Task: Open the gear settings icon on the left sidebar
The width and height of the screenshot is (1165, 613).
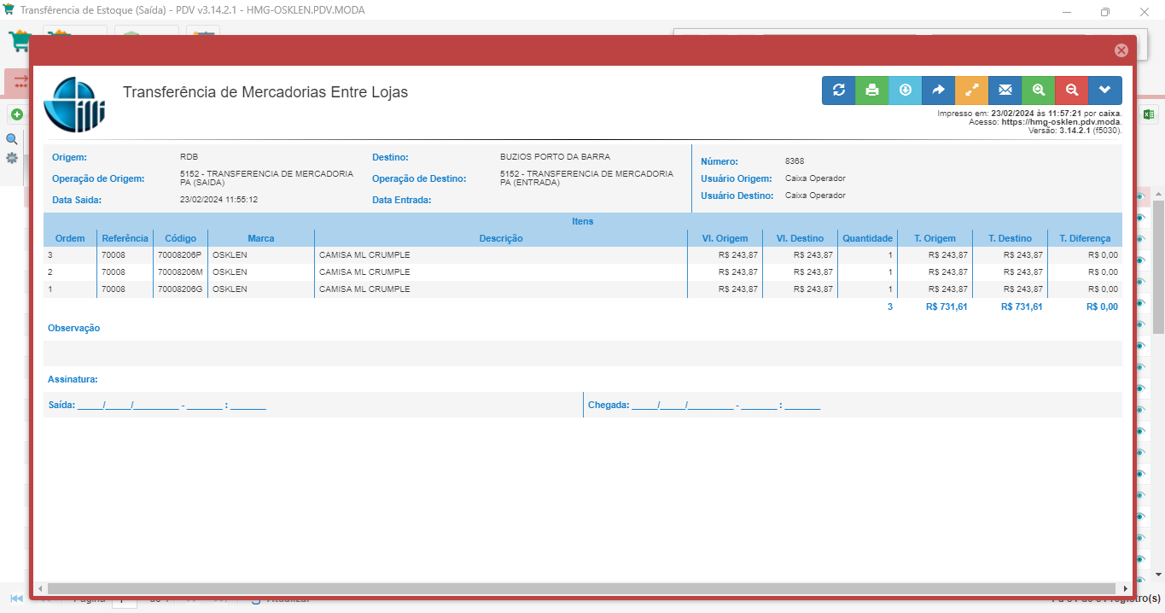Action: pyautogui.click(x=12, y=158)
